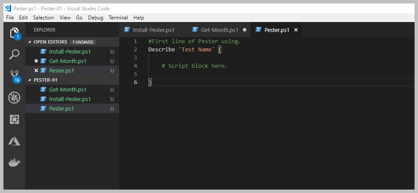Close the Pester.ps1 editor tab
The height and width of the screenshot is (193, 418).
[295, 30]
